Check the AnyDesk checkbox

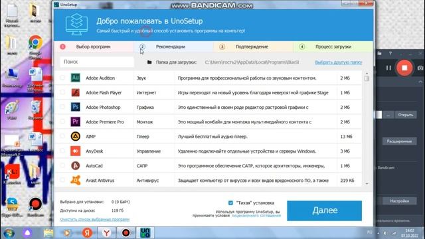[62, 151]
